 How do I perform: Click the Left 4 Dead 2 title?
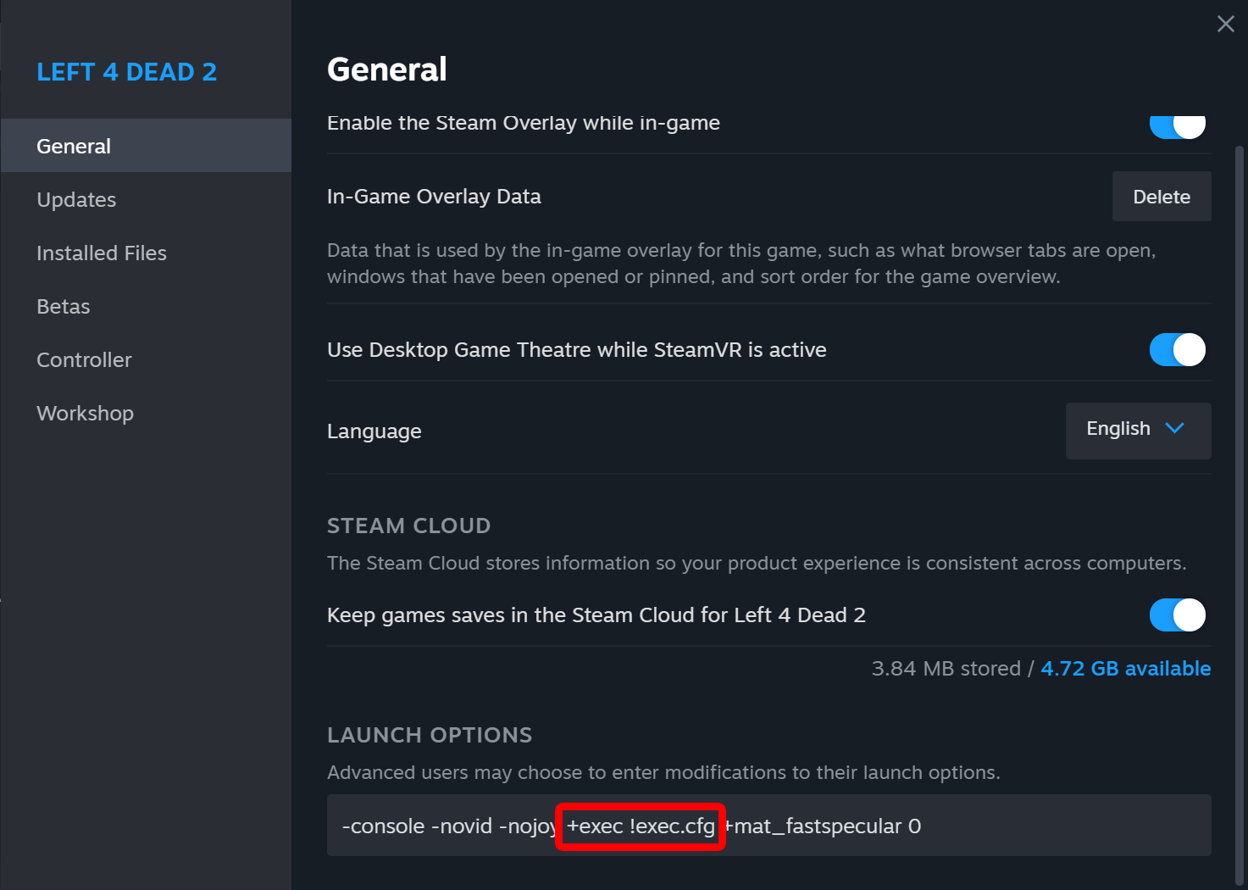pos(126,72)
